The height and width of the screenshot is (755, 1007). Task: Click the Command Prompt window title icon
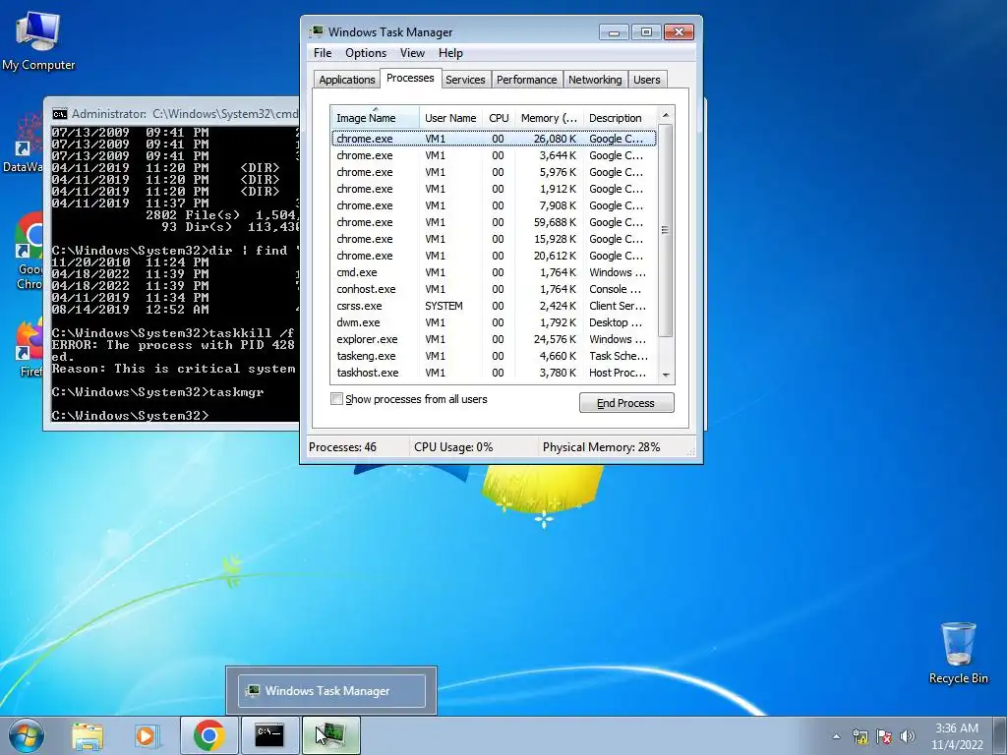(60, 114)
